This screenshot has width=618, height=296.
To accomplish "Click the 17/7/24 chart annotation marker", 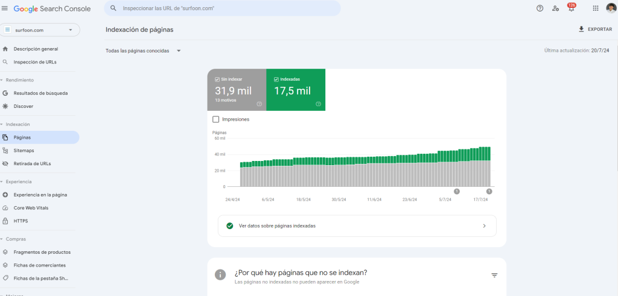I will click(x=489, y=191).
